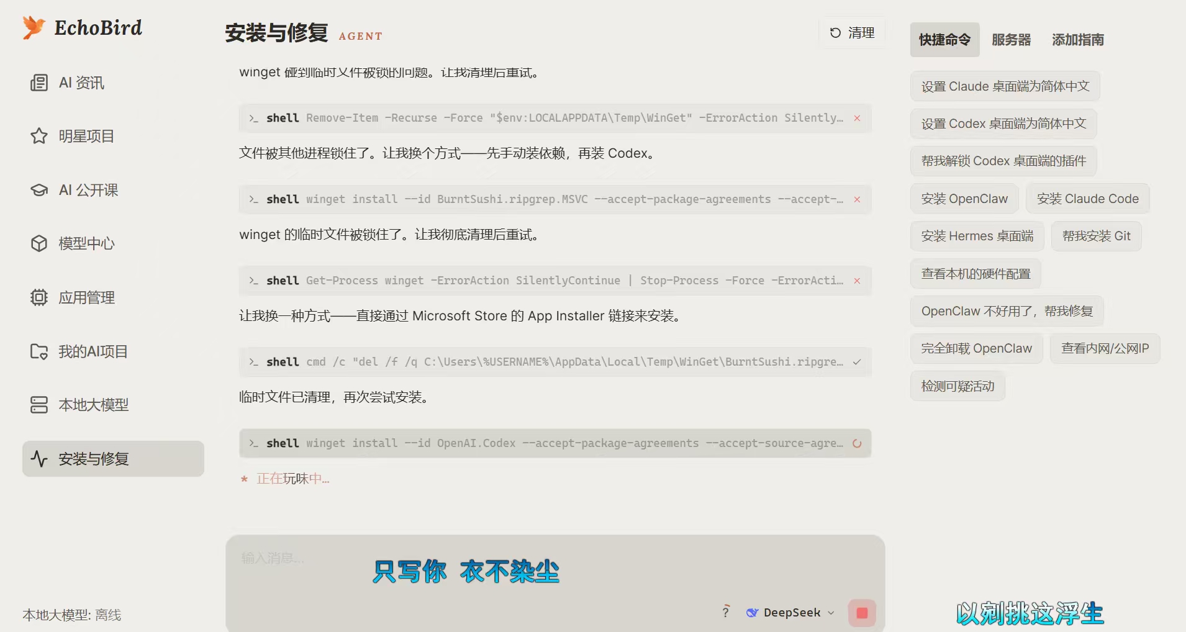1186x632 pixels.
Task: Click the EchoBird bird logo
Action: tap(34, 27)
